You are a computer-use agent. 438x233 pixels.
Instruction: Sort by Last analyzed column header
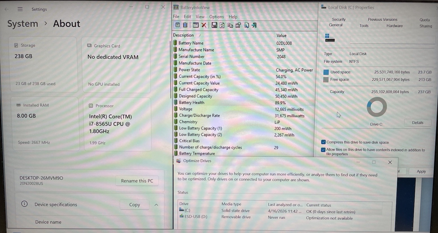285,205
